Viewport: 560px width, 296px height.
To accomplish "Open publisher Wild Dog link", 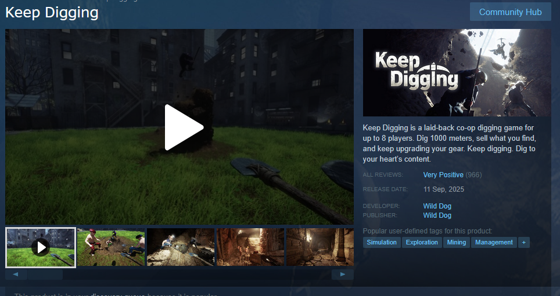I will (x=437, y=215).
